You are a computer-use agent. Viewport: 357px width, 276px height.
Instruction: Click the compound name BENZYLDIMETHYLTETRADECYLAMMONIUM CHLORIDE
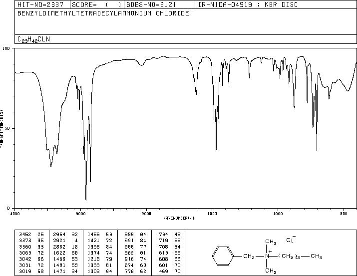tap(103, 13)
